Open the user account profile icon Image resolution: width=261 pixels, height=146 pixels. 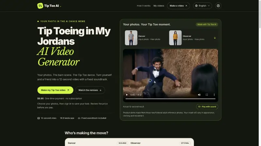pos(218,6)
